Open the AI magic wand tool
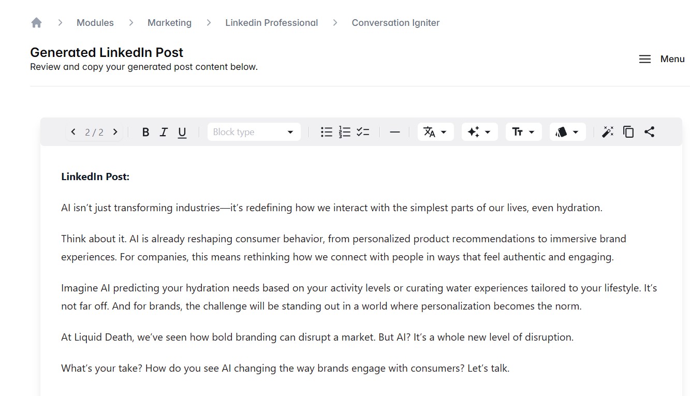The height and width of the screenshot is (396, 690). [x=608, y=132]
